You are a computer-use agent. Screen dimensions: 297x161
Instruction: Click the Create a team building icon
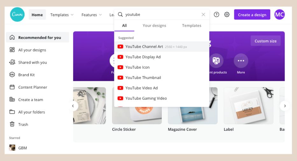pyautogui.click(x=12, y=99)
